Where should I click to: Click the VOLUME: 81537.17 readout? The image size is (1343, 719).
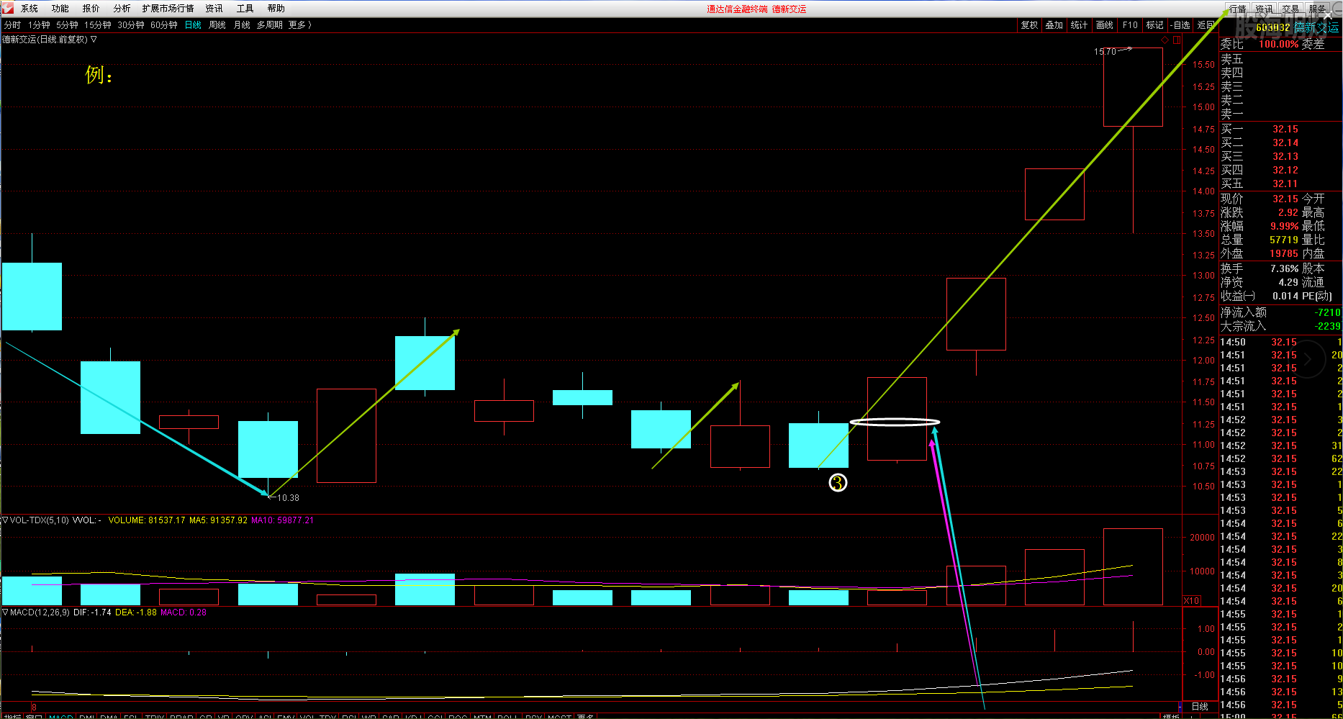pos(147,520)
